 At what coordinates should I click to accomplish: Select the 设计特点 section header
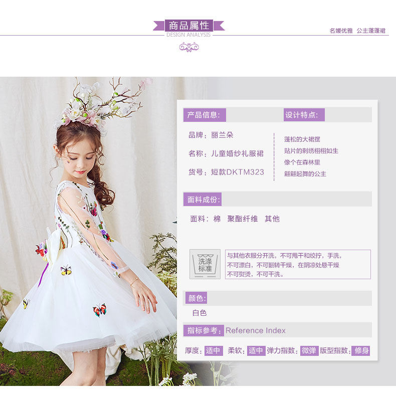click(x=304, y=115)
